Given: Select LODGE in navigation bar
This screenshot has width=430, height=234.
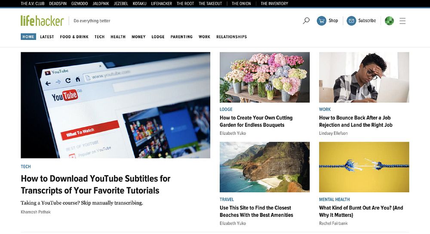Looking at the screenshot, I should click(158, 36).
